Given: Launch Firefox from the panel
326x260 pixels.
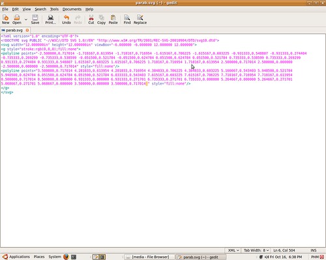Looking at the screenshot, I should 66,257.
